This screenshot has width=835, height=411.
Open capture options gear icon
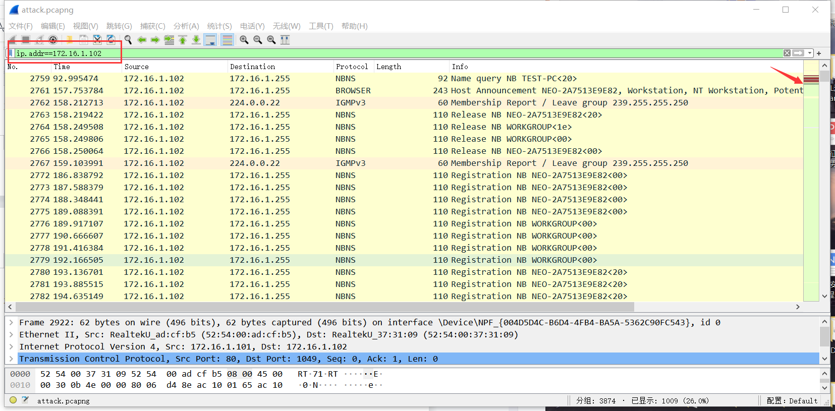[53, 40]
